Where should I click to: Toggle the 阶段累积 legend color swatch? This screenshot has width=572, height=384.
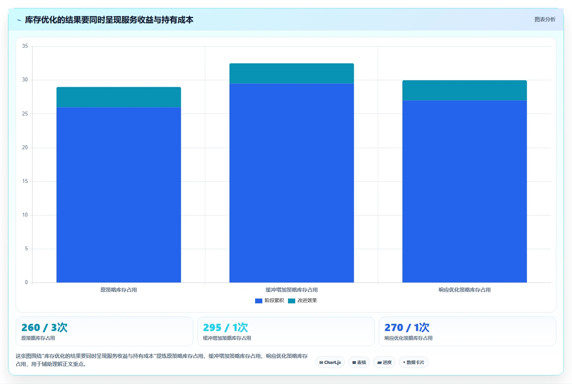pos(259,301)
